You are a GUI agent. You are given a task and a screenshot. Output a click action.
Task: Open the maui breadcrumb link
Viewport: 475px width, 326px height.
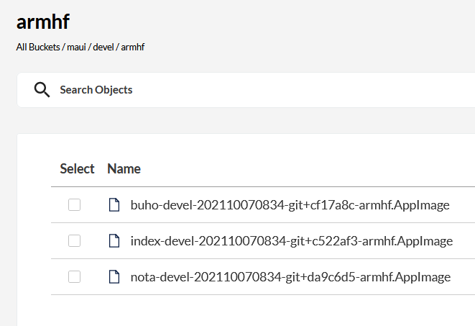(76, 47)
